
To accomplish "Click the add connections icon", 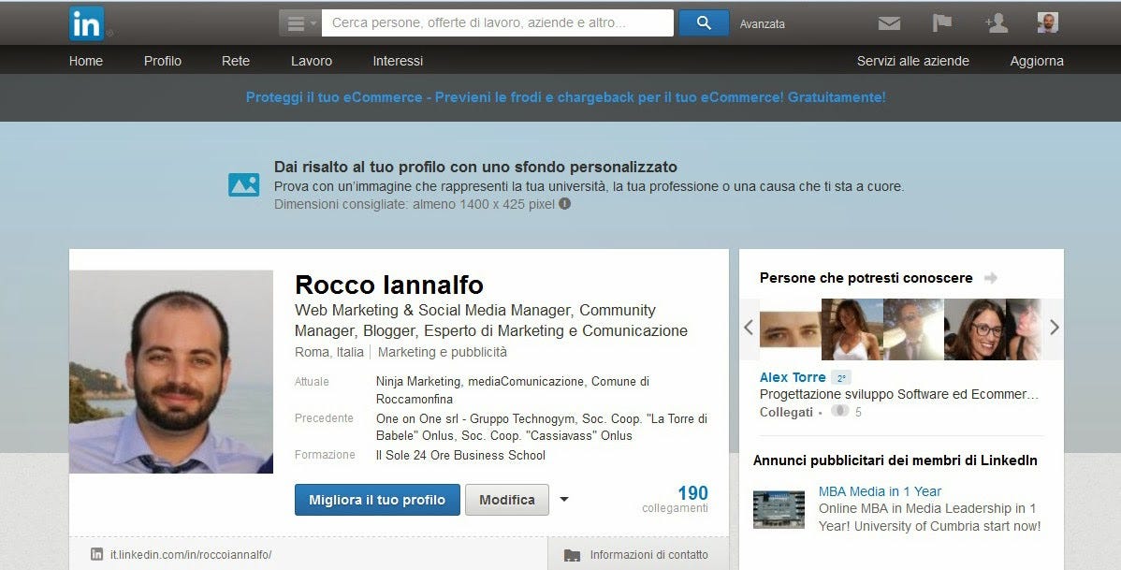I will 996,22.
